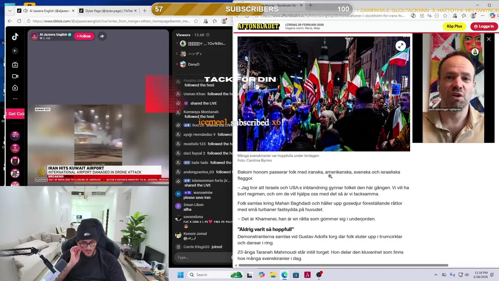Follow Al Jazeera English channel
The image size is (499, 281).
[84, 36]
